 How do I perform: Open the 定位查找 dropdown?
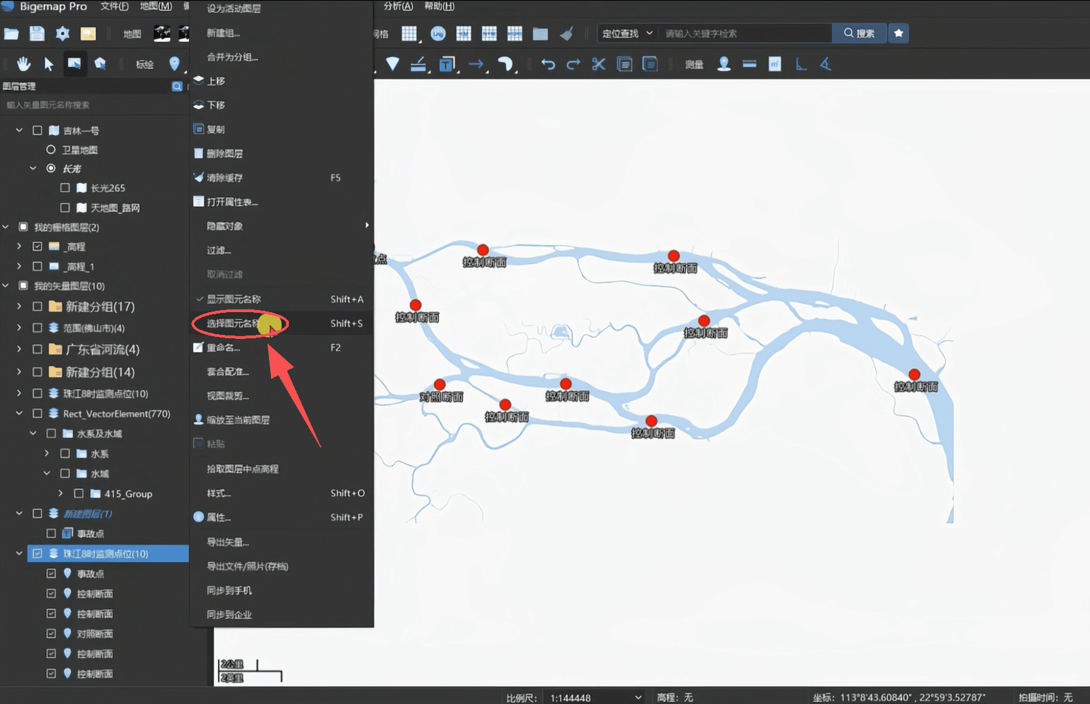(626, 33)
